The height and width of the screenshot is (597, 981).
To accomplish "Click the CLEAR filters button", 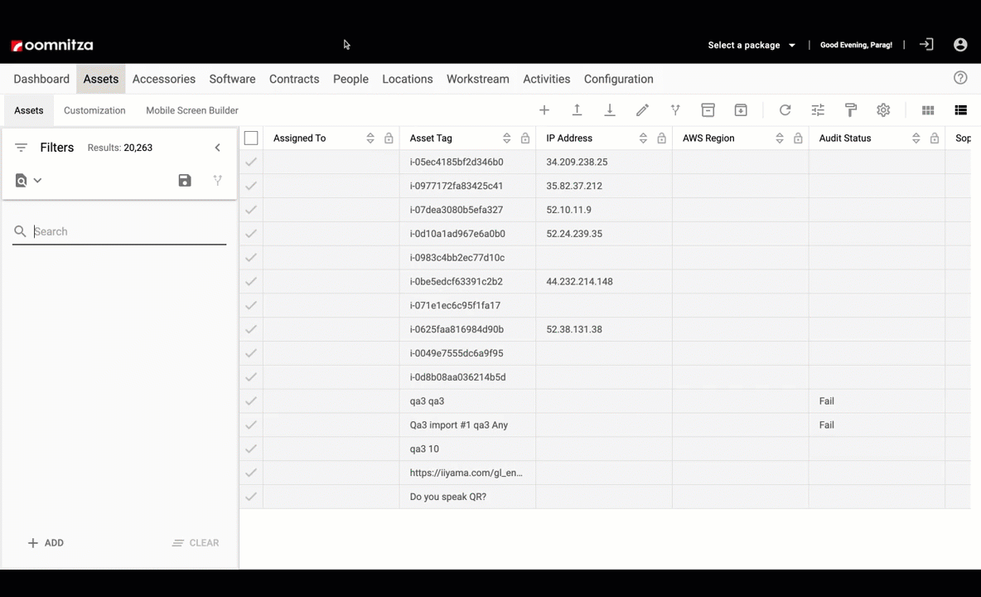I will point(196,543).
